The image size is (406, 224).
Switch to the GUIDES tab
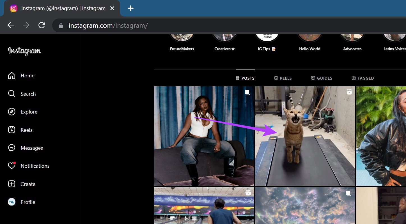(x=322, y=78)
